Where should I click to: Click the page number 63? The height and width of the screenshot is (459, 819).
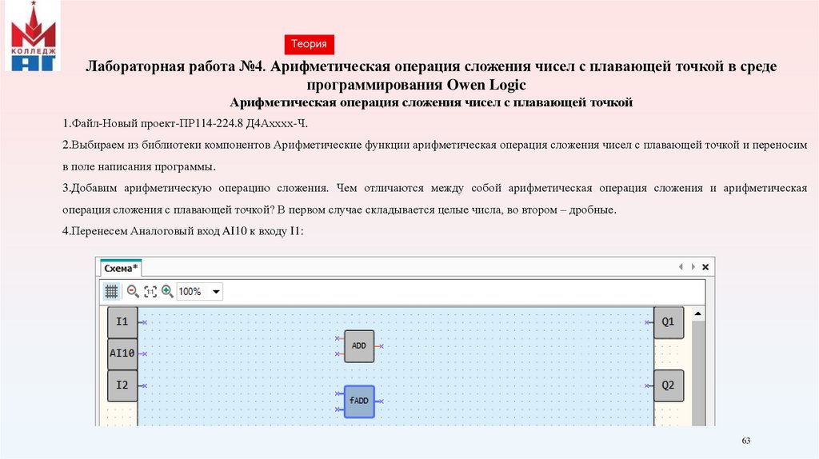746,441
